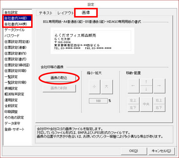Image resolution: width=179 pixels, height=158 pixels.
Task: Select 伝票設定(印刷) item
Action: 15,71
